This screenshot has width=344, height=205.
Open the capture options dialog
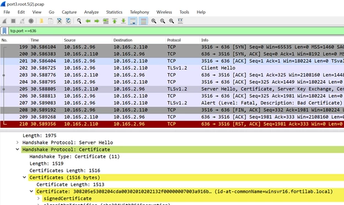click(31, 21)
